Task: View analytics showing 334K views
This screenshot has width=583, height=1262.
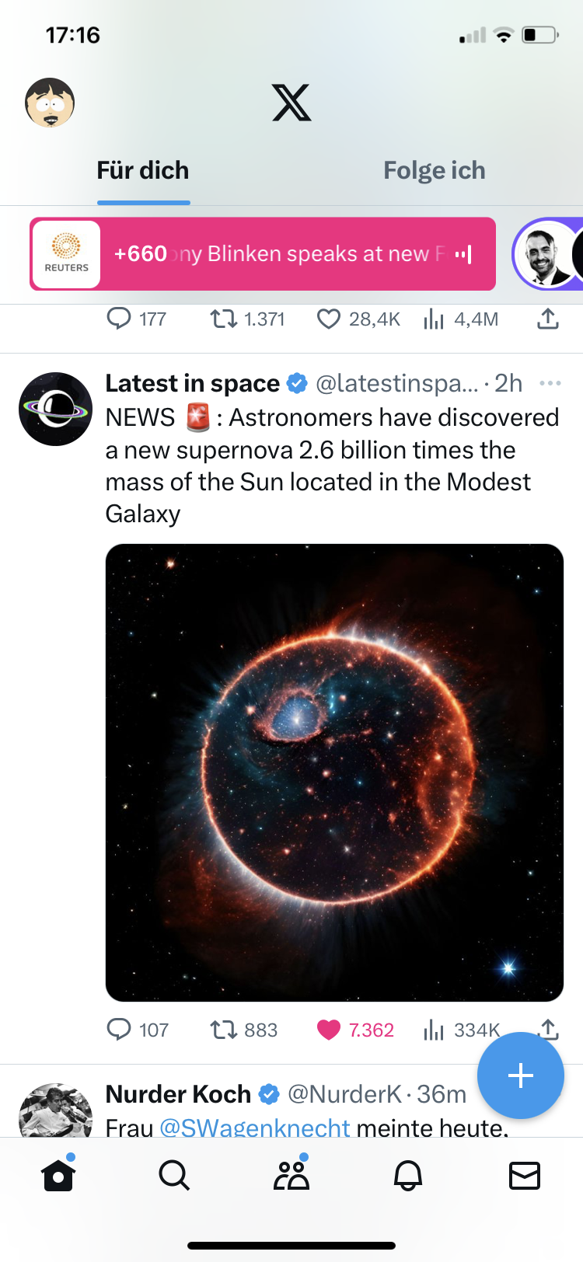Action: pos(462,1030)
